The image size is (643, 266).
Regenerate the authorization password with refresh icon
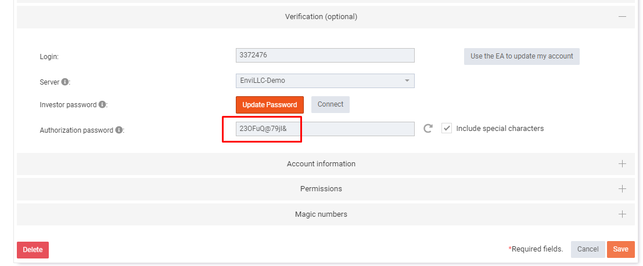(428, 129)
